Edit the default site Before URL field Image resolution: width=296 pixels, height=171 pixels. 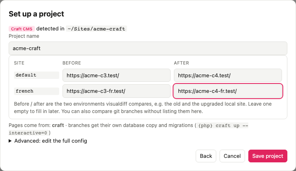pyautogui.click(x=116, y=75)
